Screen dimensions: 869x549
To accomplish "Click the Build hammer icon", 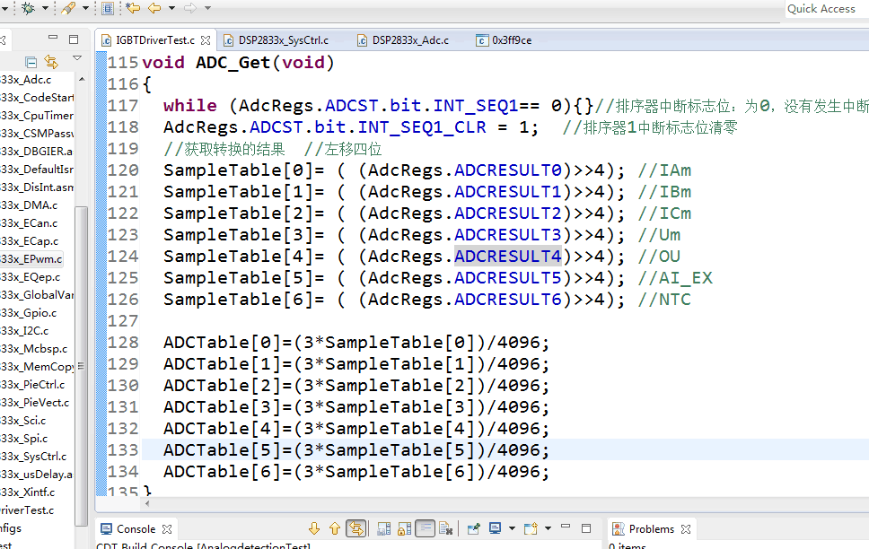I will coord(68,8).
